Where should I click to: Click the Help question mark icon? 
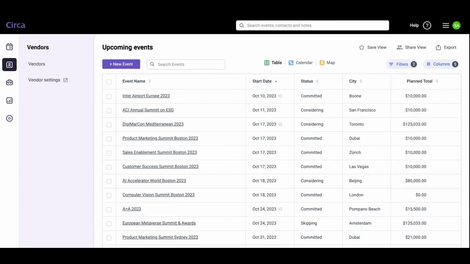(427, 25)
